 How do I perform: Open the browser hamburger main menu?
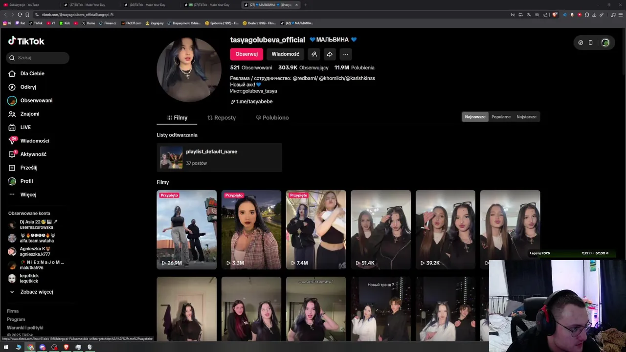point(621,15)
